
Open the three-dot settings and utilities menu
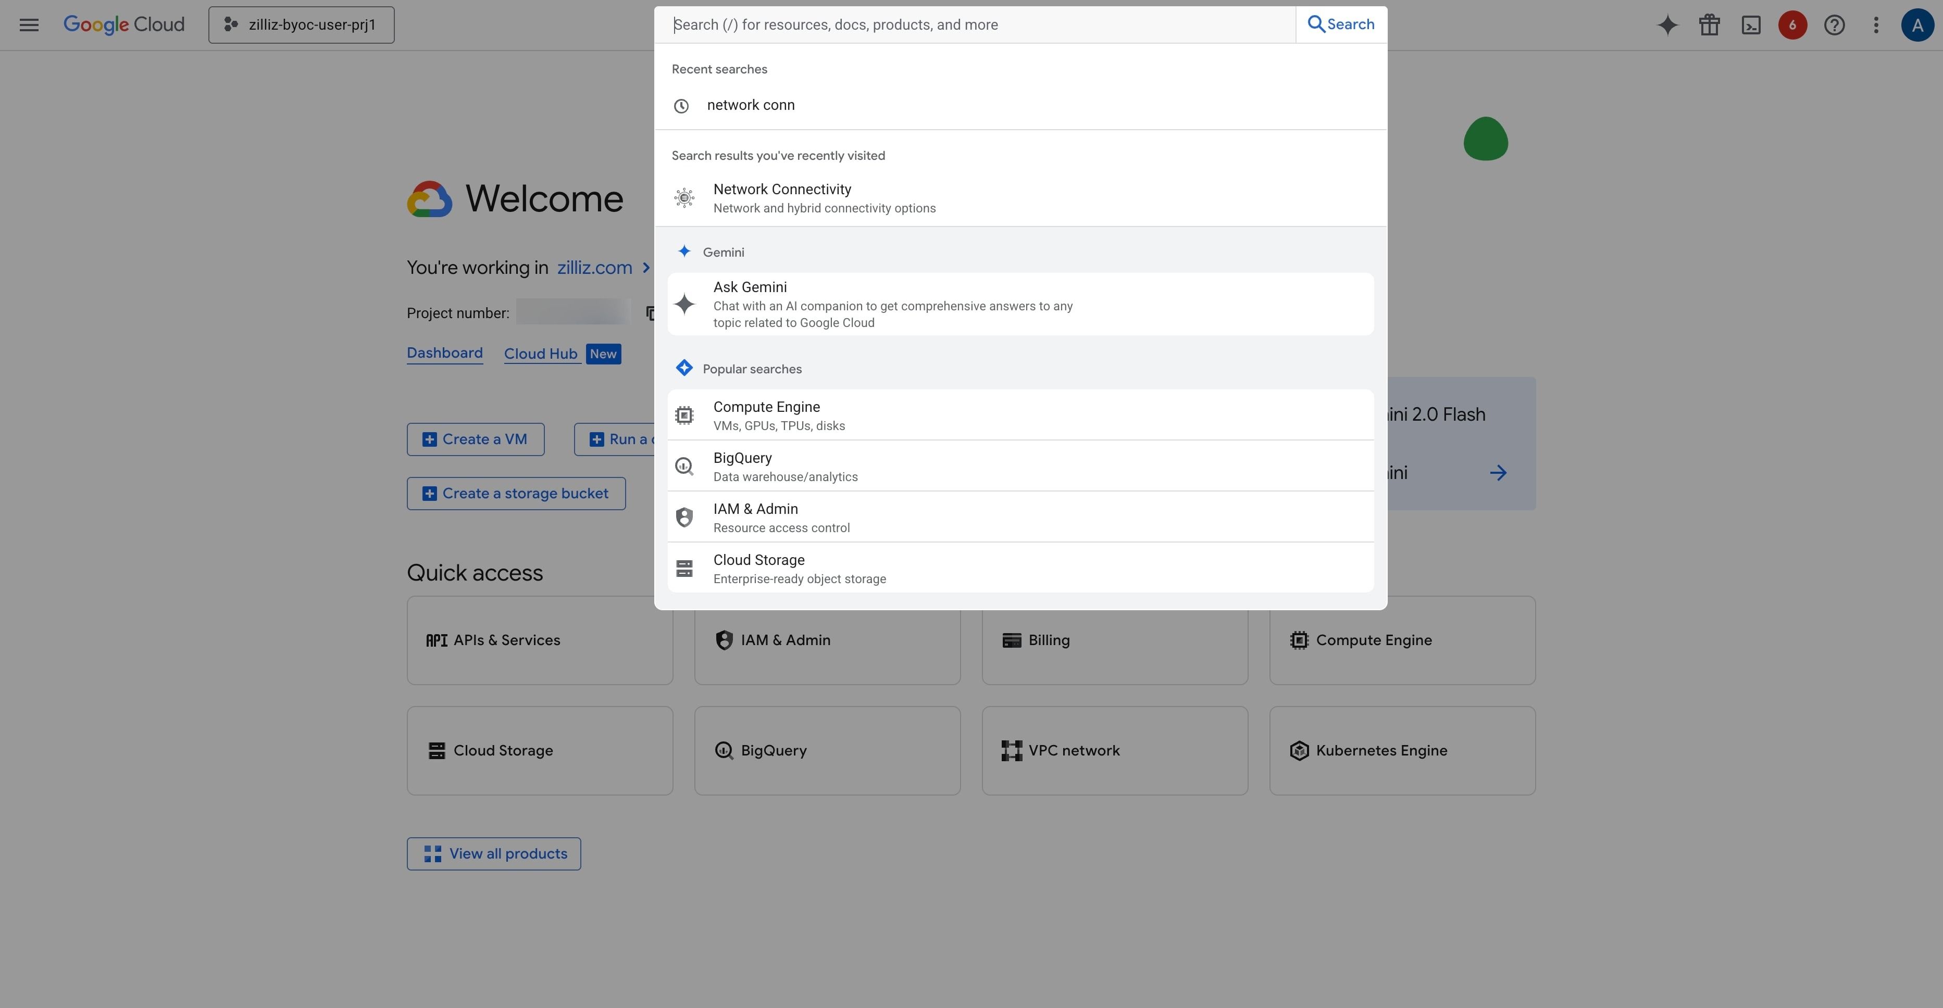coord(1876,25)
